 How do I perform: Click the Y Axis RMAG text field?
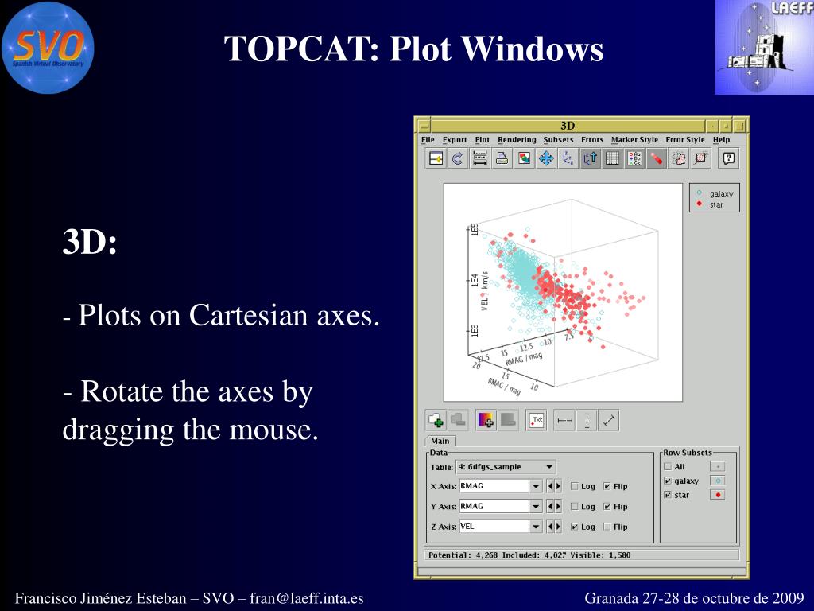tap(494, 507)
